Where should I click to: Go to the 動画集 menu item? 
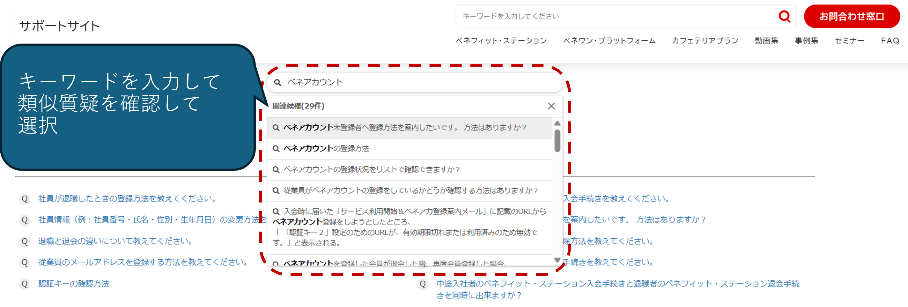[766, 41]
